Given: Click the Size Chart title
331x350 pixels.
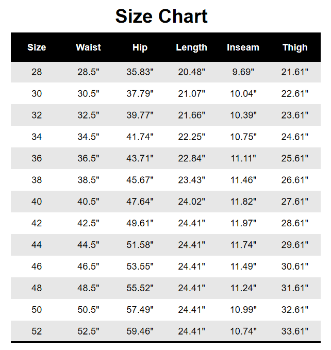Looking at the screenshot, I should click(x=161, y=16).
